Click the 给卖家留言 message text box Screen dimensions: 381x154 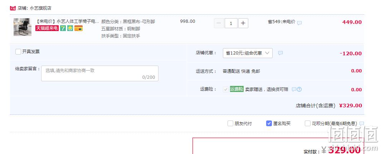(x=100, y=73)
